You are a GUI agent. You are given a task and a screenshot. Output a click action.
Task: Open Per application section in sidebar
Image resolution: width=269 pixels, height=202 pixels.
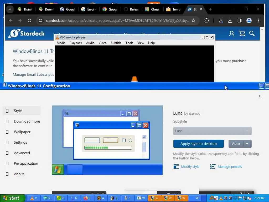pyautogui.click(x=22, y=163)
